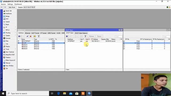This screenshot has height=96, width=171.
Task: Sort by the Expires After column header
Action: pyautogui.click(x=106, y=39)
